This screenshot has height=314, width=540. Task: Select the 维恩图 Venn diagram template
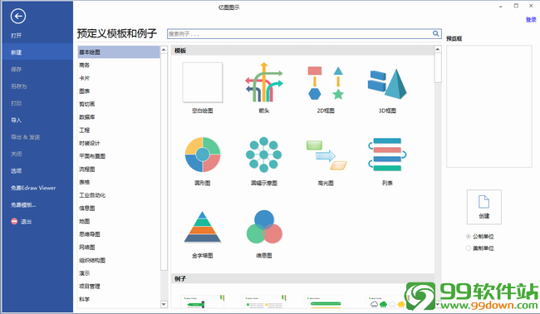pos(264,227)
